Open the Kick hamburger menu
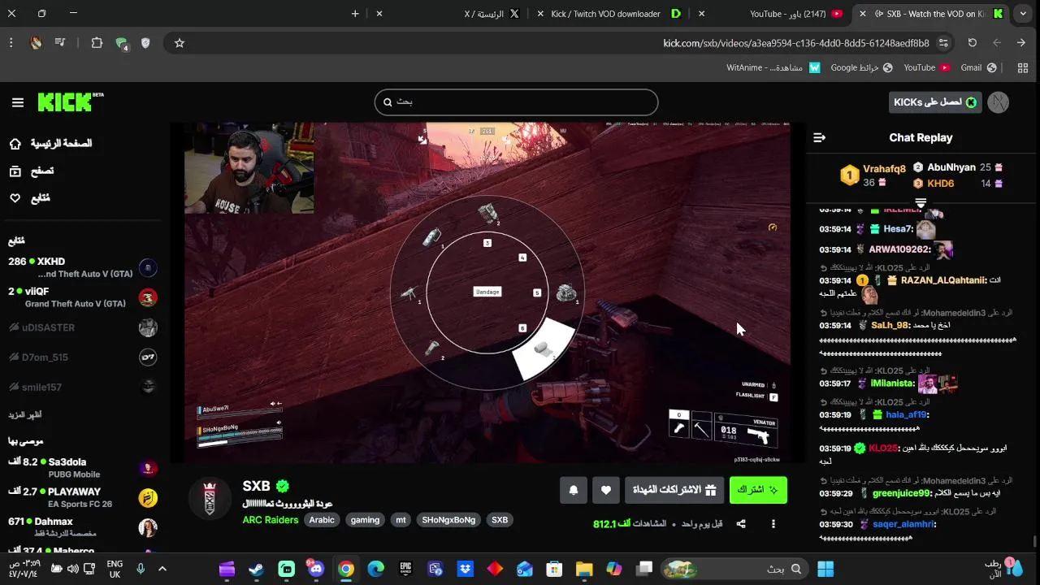The width and height of the screenshot is (1040, 585). tap(18, 102)
